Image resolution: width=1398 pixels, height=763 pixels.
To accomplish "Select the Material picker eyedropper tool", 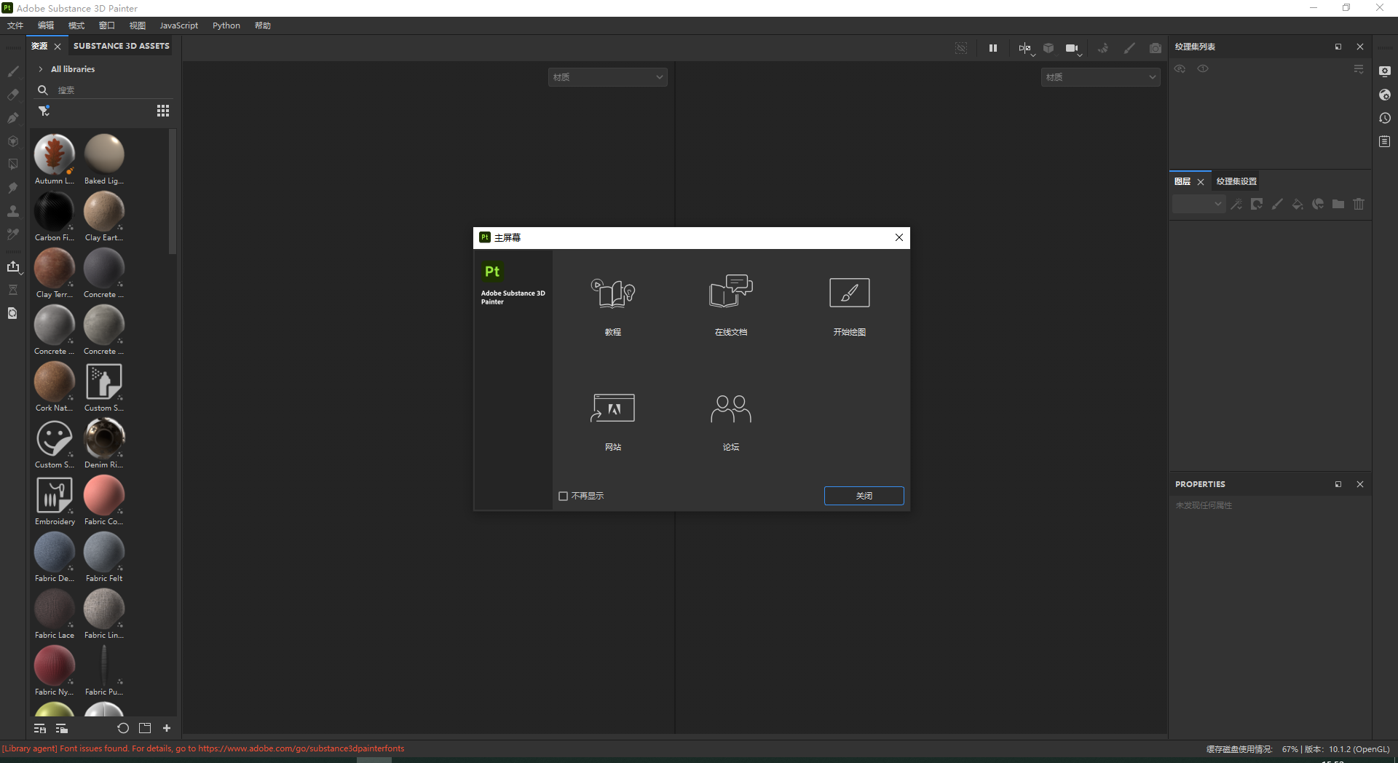I will [13, 234].
